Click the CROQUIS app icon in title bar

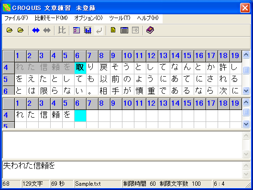pos(6,8)
